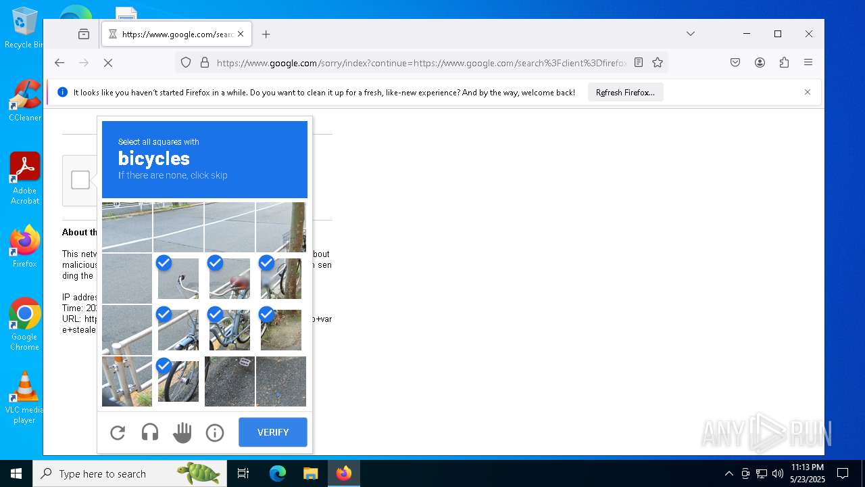Deselect the bicycle seat tile

pyautogui.click(x=230, y=278)
